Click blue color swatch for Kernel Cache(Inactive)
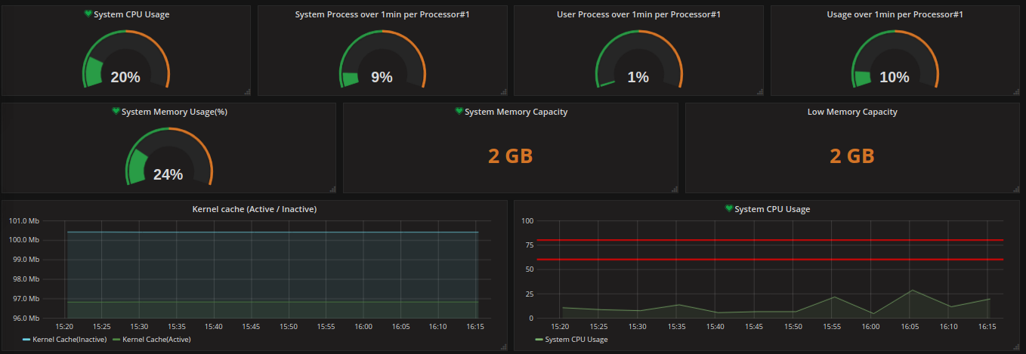 pyautogui.click(x=26, y=340)
